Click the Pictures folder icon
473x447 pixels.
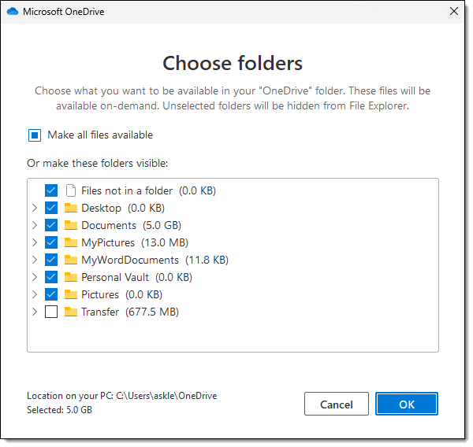[x=71, y=294]
